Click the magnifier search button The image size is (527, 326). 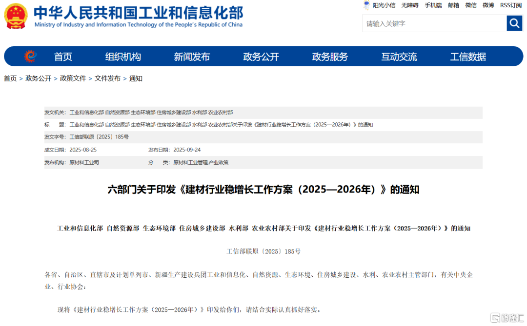(x=514, y=23)
